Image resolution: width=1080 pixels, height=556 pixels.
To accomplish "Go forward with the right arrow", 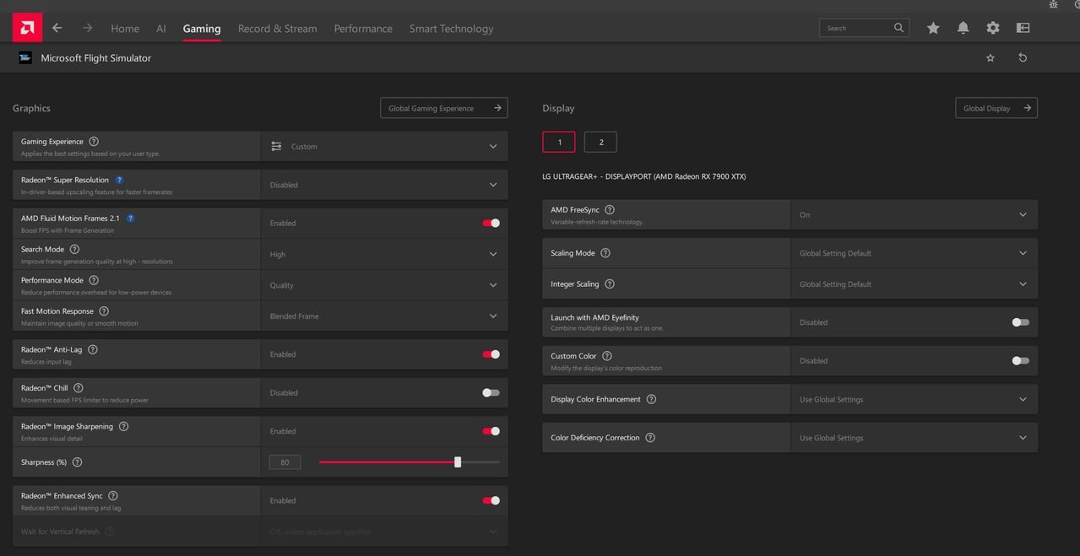I will point(88,28).
